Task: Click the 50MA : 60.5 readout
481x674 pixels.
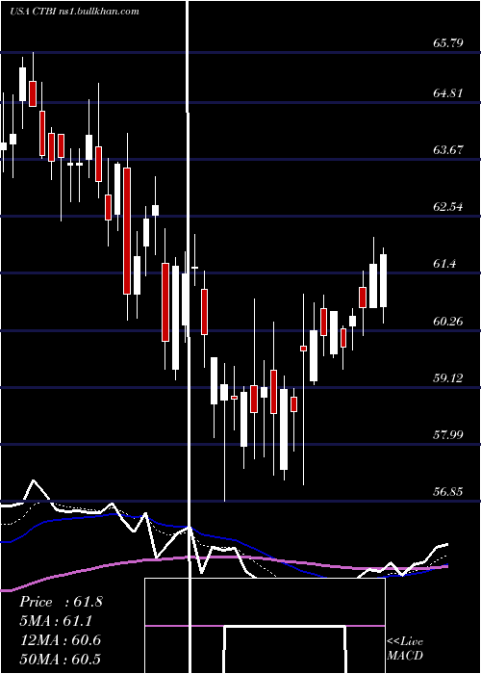Action: tap(60, 659)
